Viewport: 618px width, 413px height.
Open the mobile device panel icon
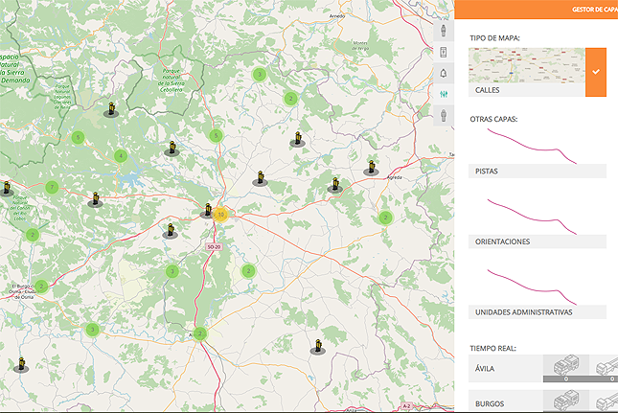(x=444, y=52)
